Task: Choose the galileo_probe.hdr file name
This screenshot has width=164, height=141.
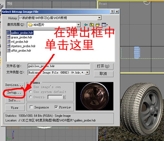Action: 22,33
